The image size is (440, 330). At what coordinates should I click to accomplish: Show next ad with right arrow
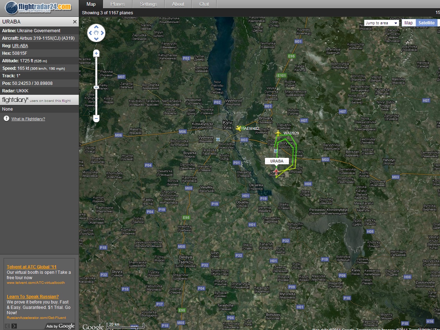click(x=14, y=326)
